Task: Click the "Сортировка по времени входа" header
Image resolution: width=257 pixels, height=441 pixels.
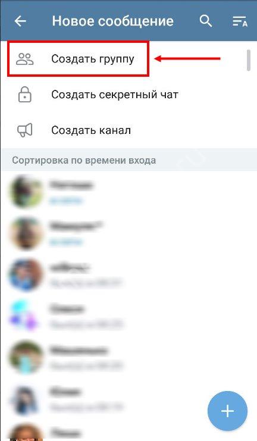Action: (x=84, y=160)
